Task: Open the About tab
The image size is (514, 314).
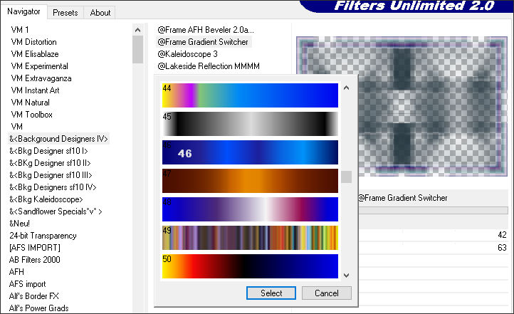Action: click(100, 13)
